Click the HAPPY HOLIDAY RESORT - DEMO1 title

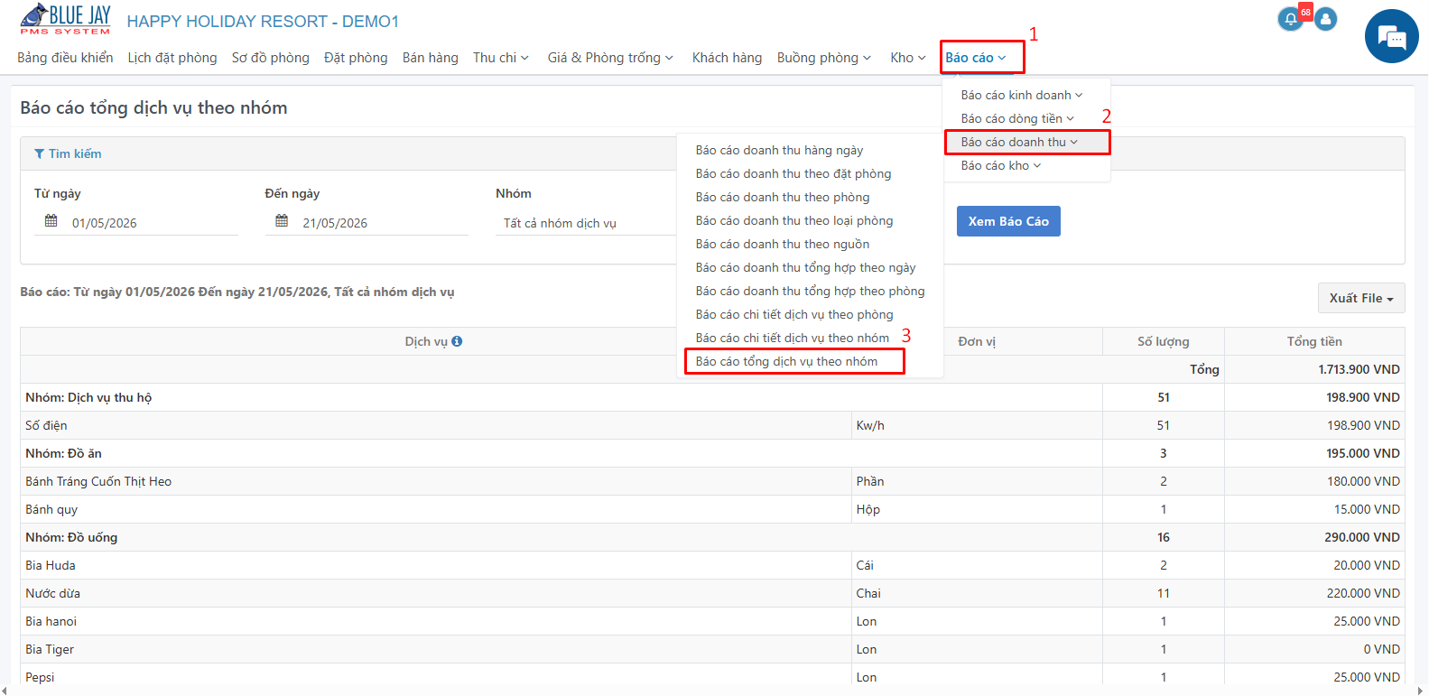[263, 22]
